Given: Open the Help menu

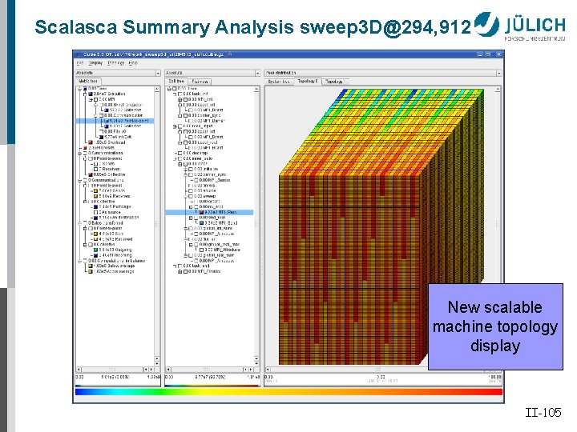Looking at the screenshot, I should [133, 63].
